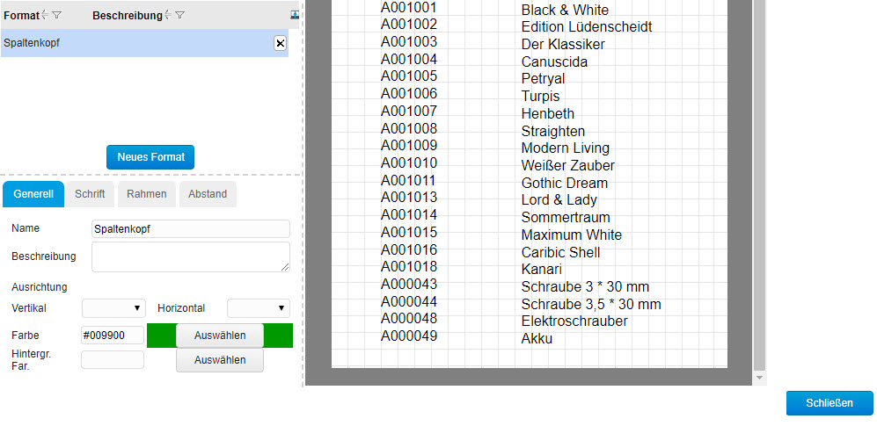Click 'Modern Living' in the preview
Image resolution: width=877 pixels, height=426 pixels.
pyautogui.click(x=566, y=148)
